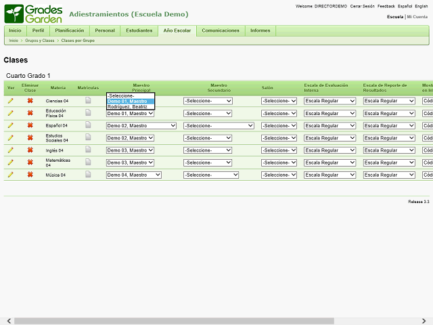Delete Educación Física 04 with red X
433x325 pixels.
30,113
